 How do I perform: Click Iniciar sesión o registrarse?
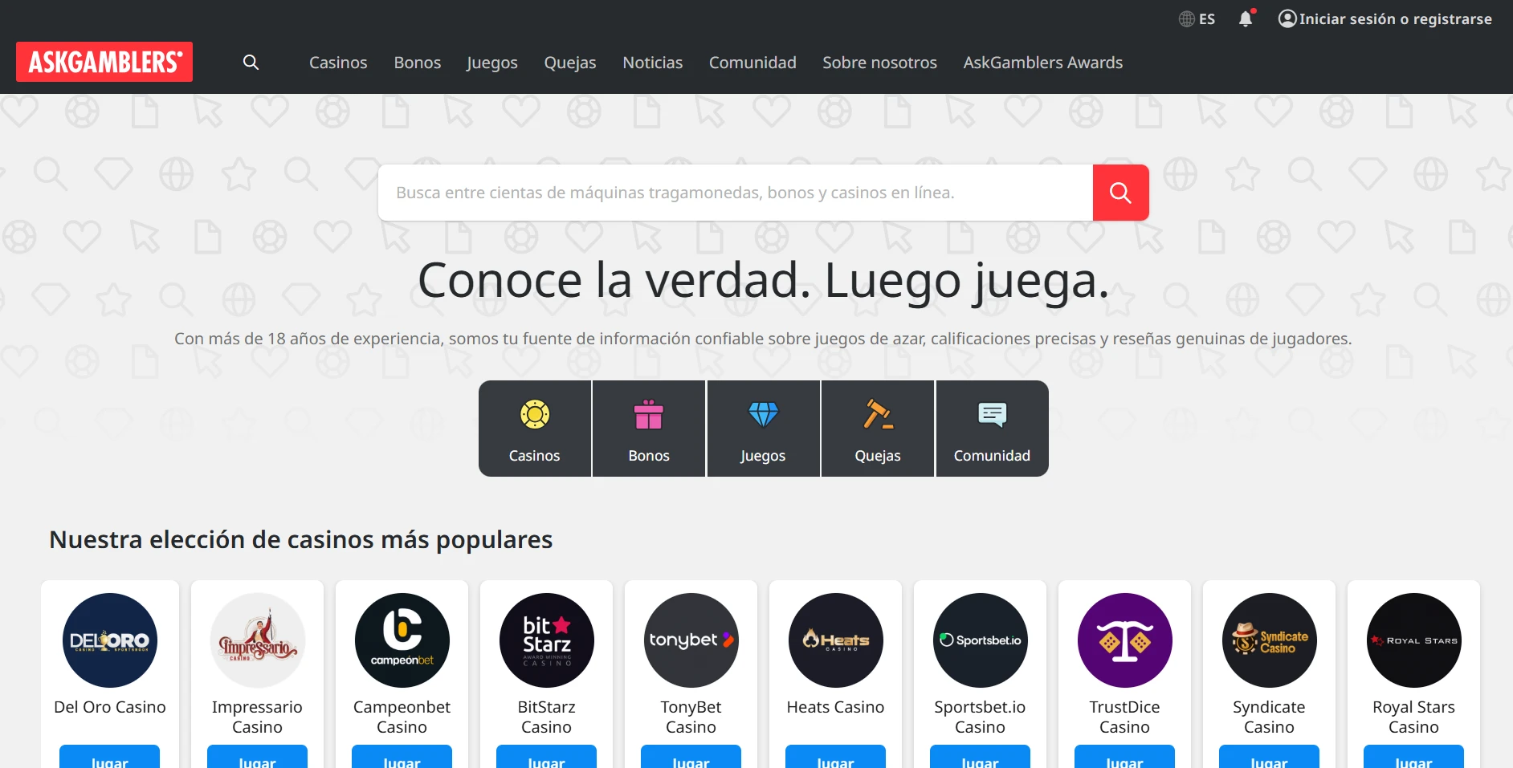tap(1385, 18)
